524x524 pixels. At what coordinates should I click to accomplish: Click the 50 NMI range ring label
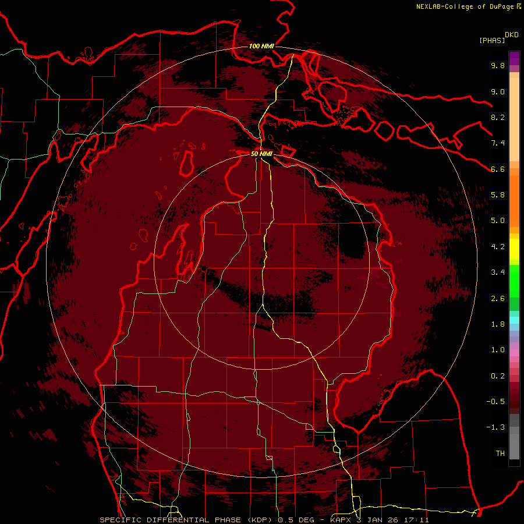pyautogui.click(x=261, y=154)
